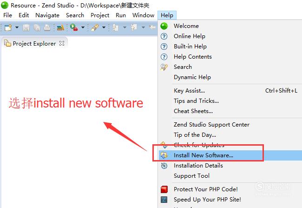This screenshot has height=208, width=302.
Task: Open the Edit menu
Action: click(x=24, y=15)
